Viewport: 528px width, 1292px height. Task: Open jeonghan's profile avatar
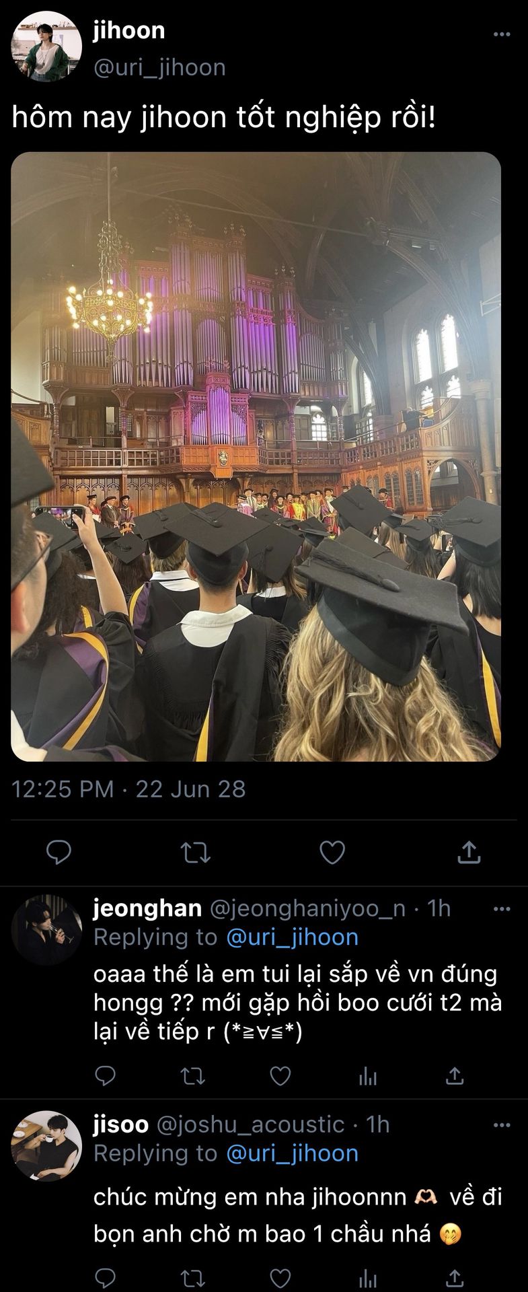coord(46,929)
